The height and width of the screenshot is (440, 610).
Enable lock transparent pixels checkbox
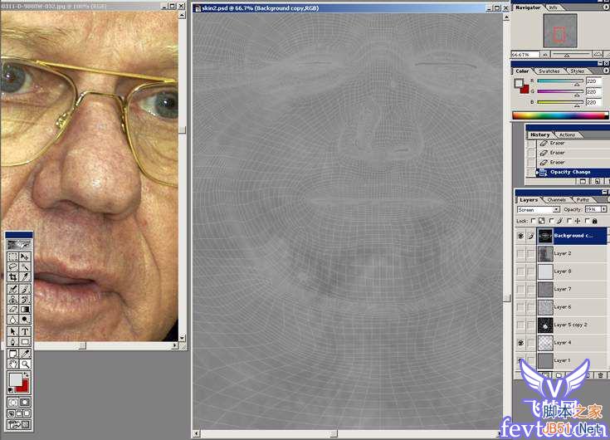pyautogui.click(x=533, y=221)
